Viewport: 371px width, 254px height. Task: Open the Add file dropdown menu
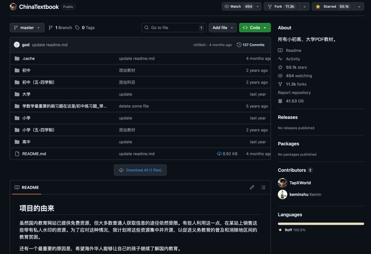223,28
